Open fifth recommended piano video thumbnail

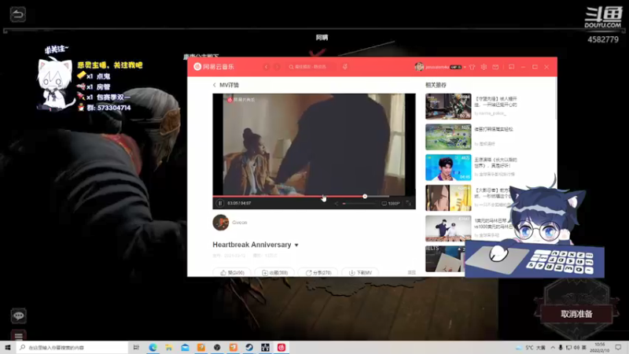(x=448, y=228)
